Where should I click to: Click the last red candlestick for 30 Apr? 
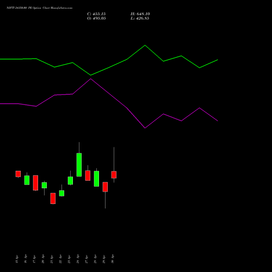tap(114, 175)
